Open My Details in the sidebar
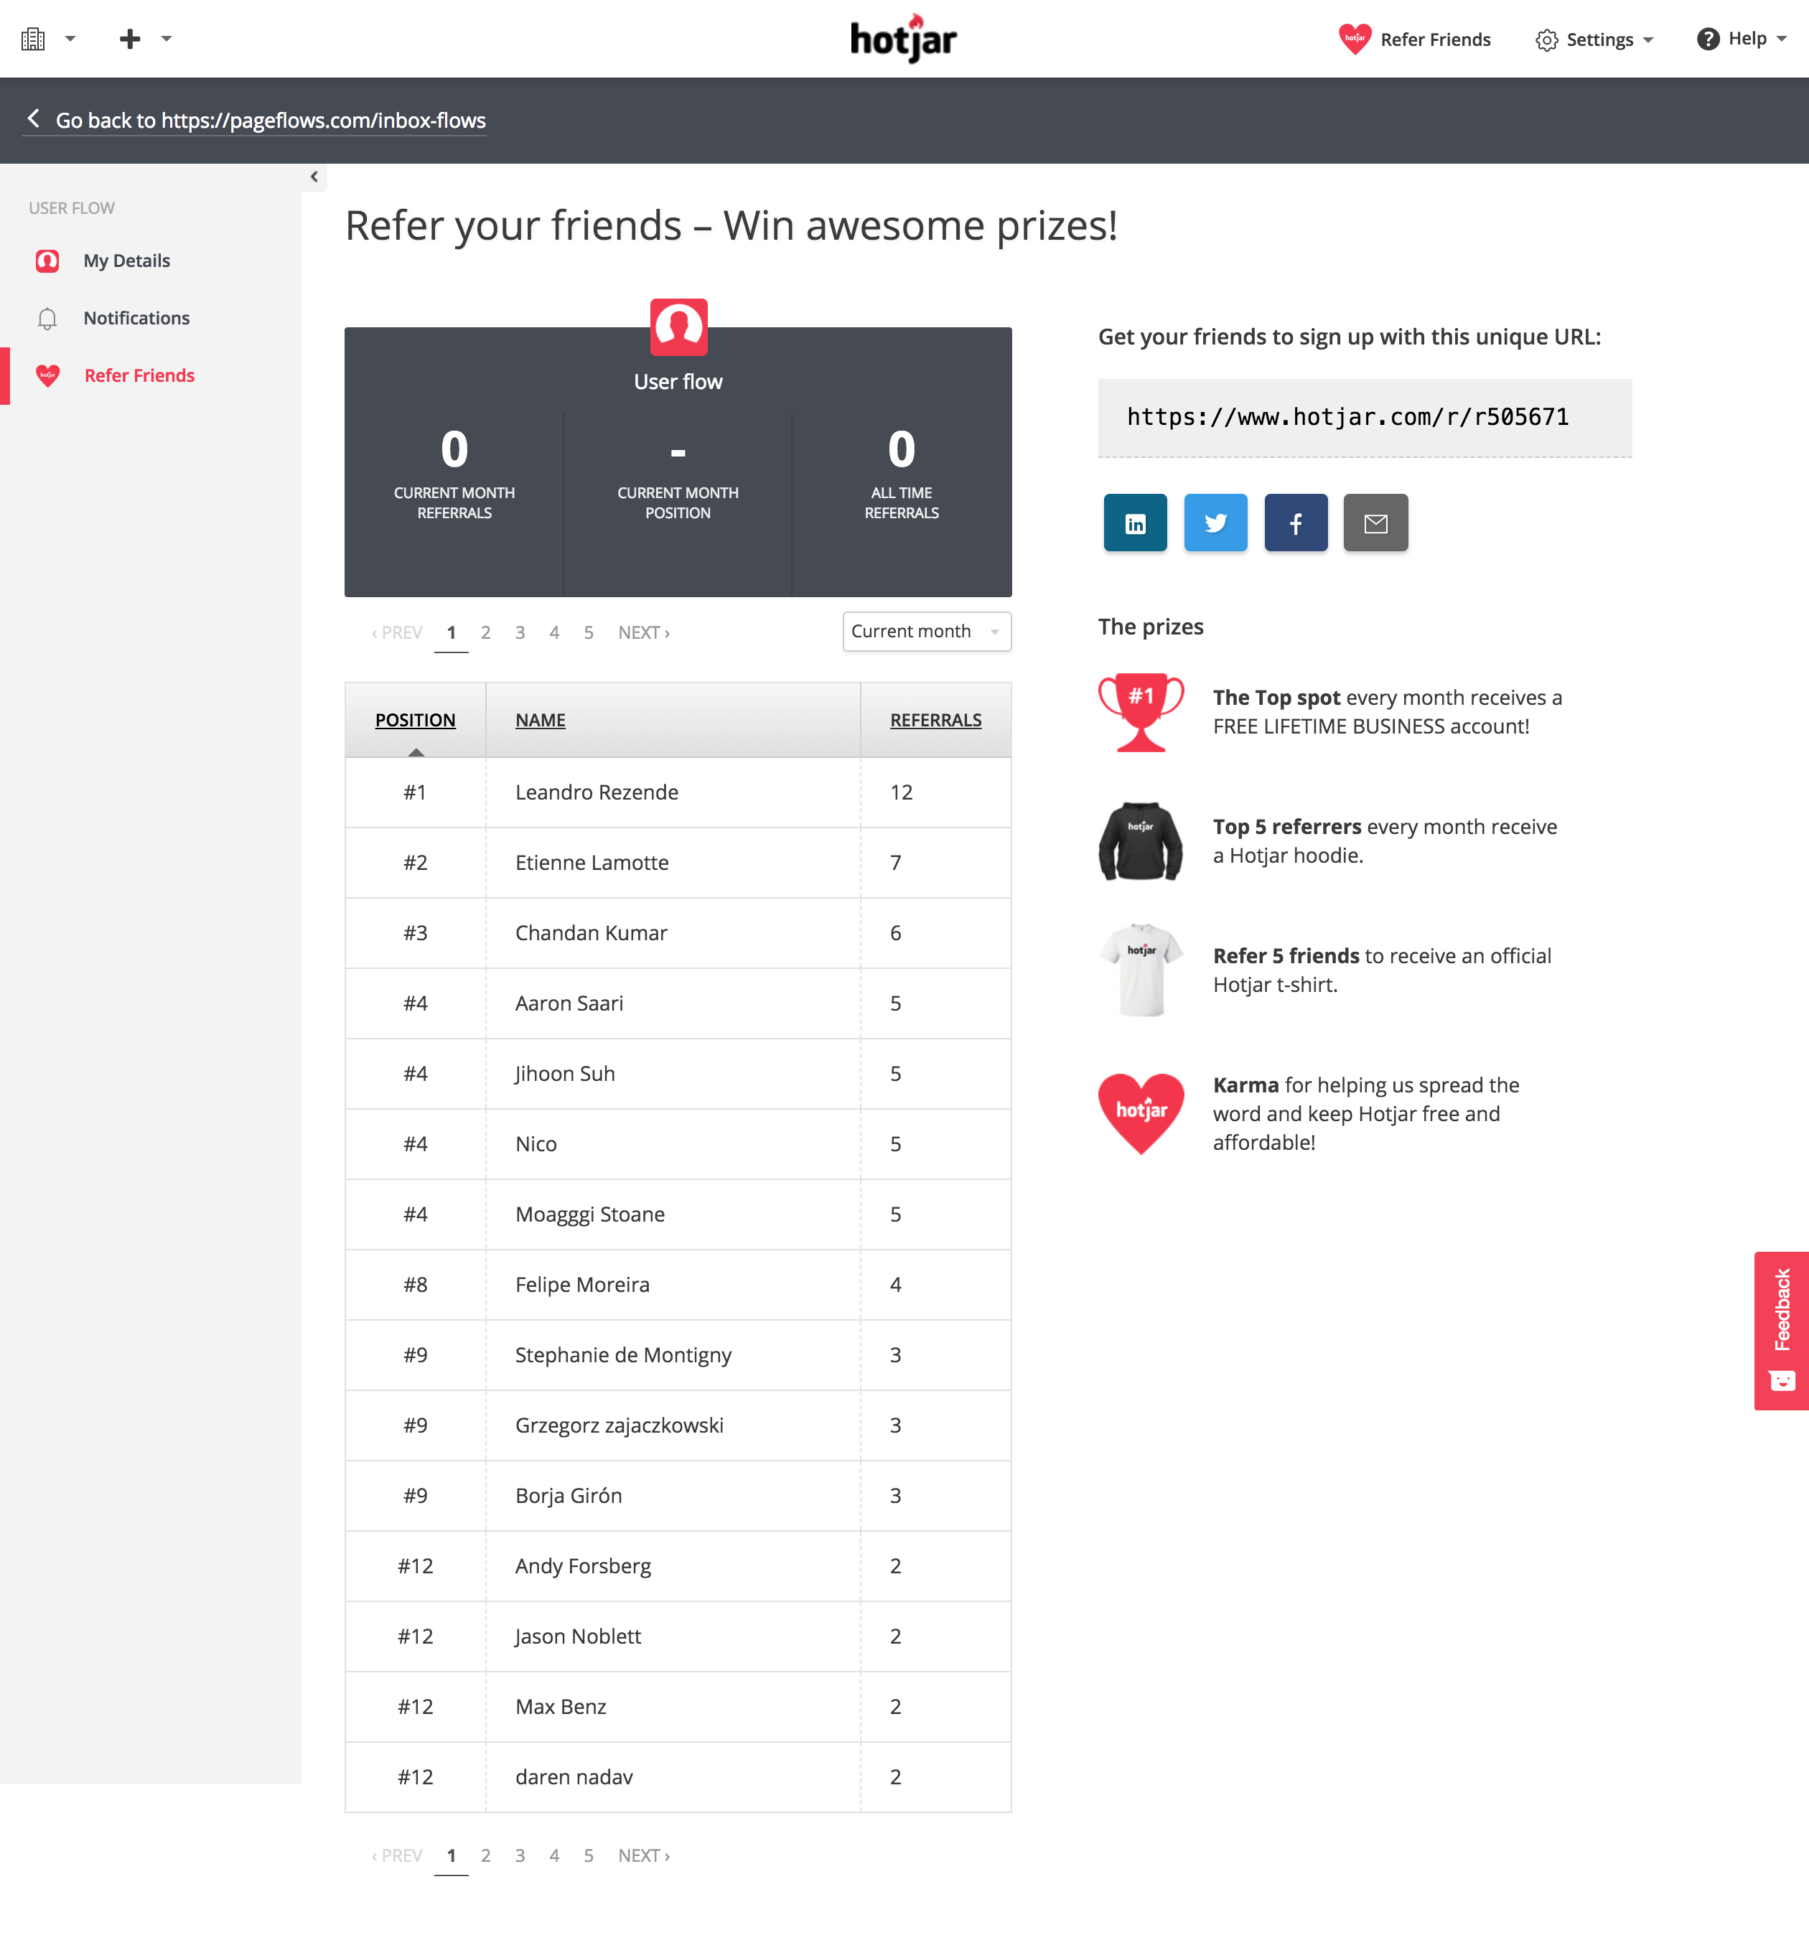The height and width of the screenshot is (1948, 1809). (x=126, y=261)
